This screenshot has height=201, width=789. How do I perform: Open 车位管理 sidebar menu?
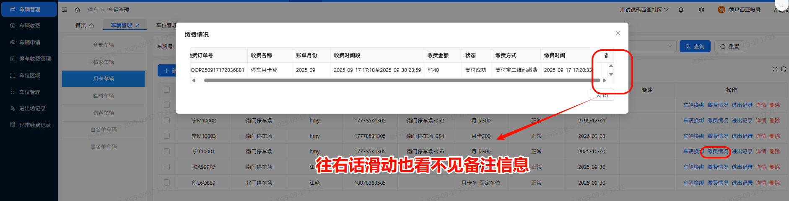click(x=29, y=92)
